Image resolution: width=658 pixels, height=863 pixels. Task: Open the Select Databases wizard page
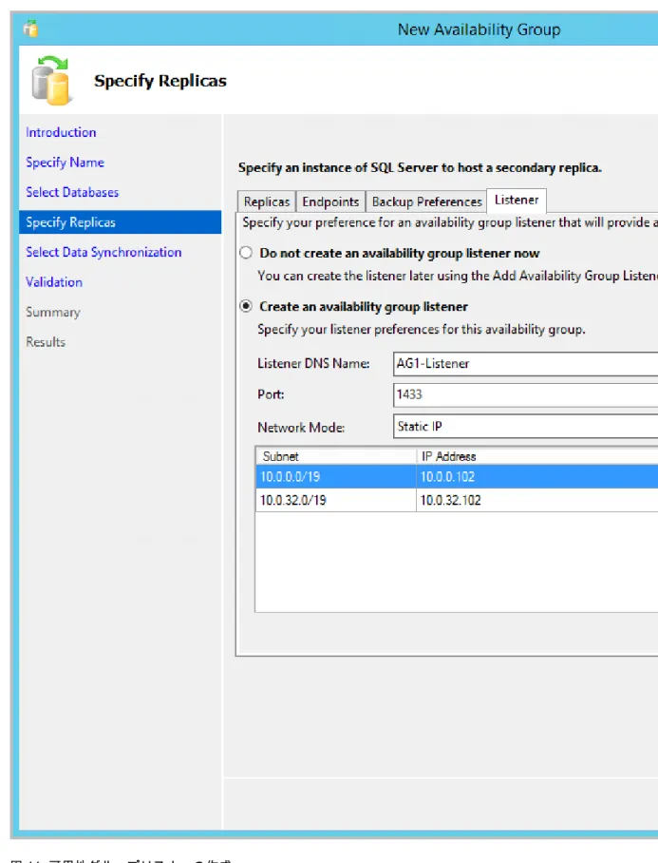coord(72,192)
